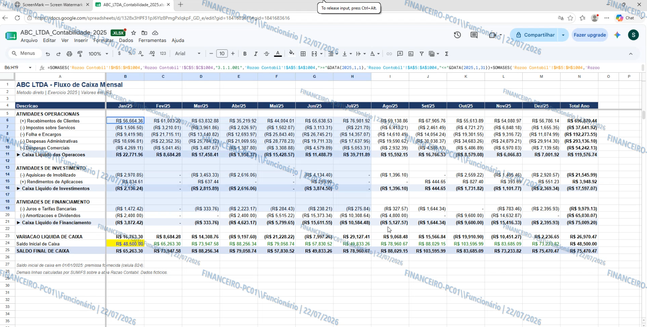Open the table views dropdown
The height and width of the screenshot is (327, 647).
434,54
